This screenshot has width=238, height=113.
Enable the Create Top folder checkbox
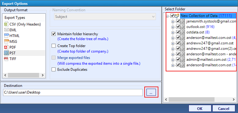(x=54, y=46)
